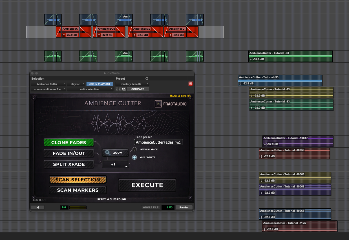Click the plus preset button

pyautogui.click(x=120, y=89)
